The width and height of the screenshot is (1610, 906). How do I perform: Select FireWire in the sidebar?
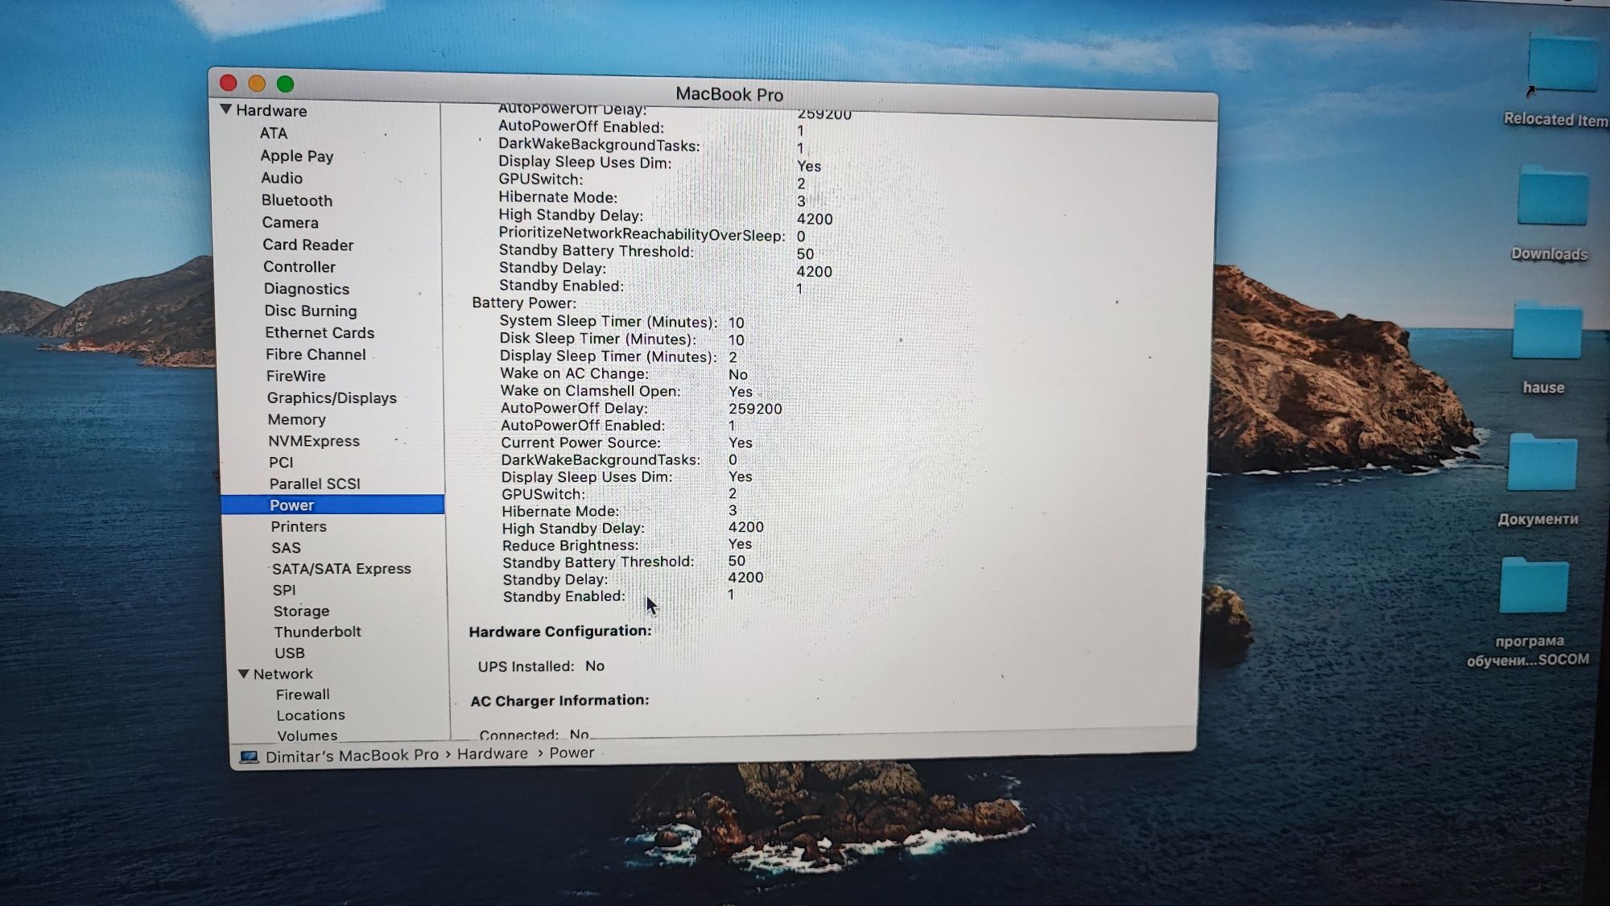295,376
